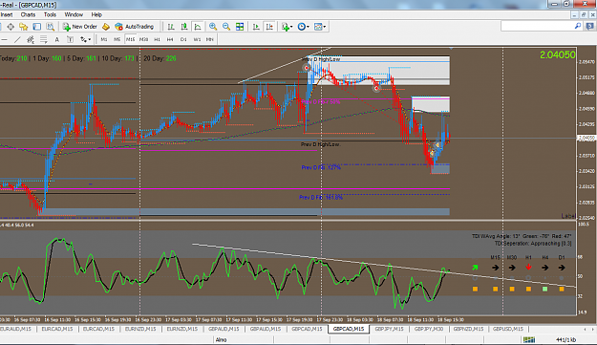Open the Tools menu
The image size is (597, 345).
(50, 15)
